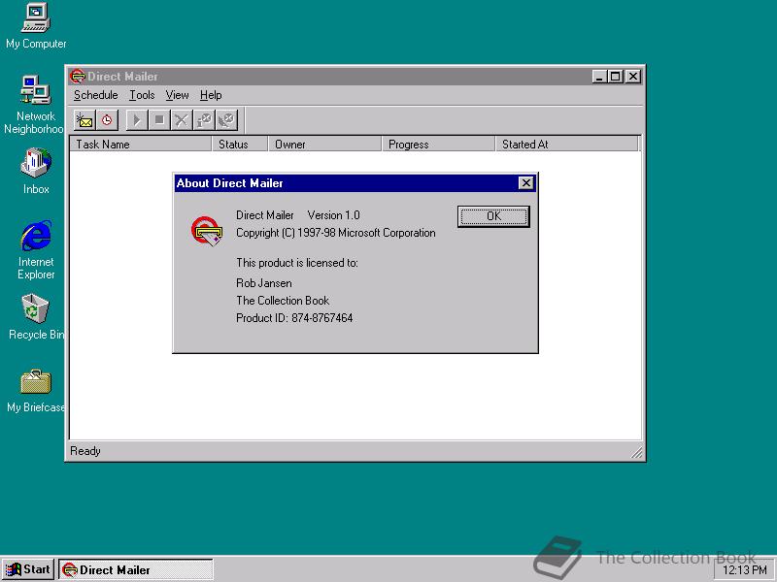Click the Copyright Microsoft Corporation line
This screenshot has height=582, width=777.
pyautogui.click(x=335, y=233)
